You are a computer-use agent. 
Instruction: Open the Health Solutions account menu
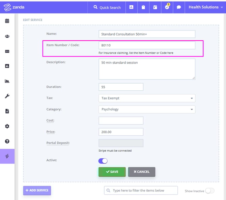tap(205, 7)
